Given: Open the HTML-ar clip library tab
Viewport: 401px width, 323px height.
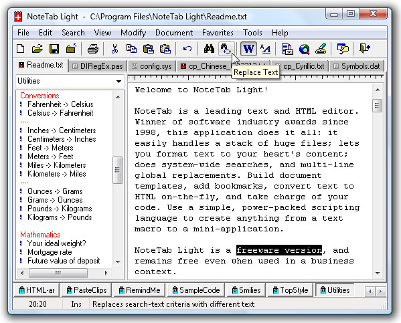Looking at the screenshot, I should (37, 290).
